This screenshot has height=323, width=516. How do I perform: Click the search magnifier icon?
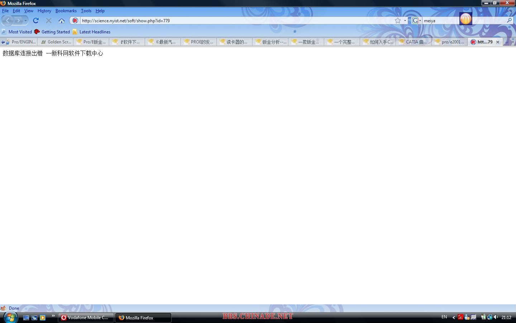pyautogui.click(x=509, y=20)
